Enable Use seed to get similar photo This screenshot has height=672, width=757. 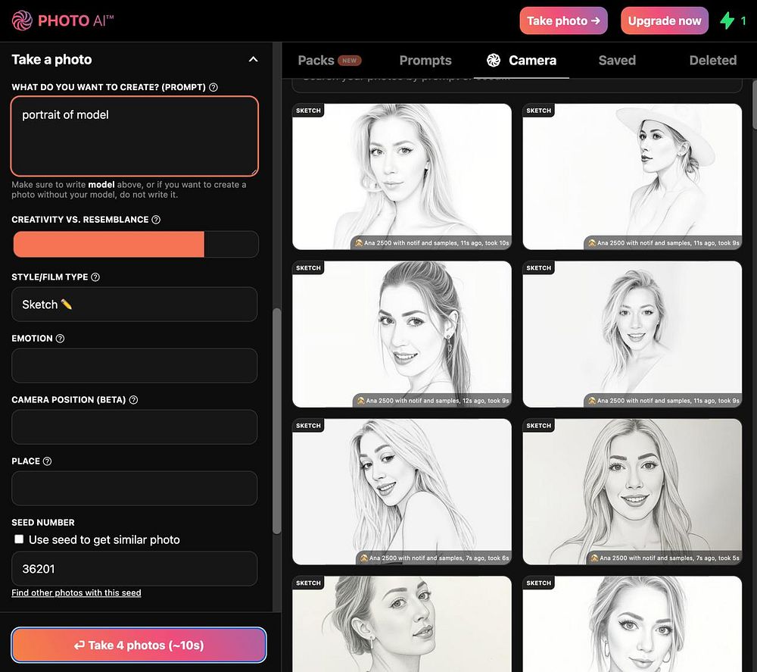click(x=19, y=539)
